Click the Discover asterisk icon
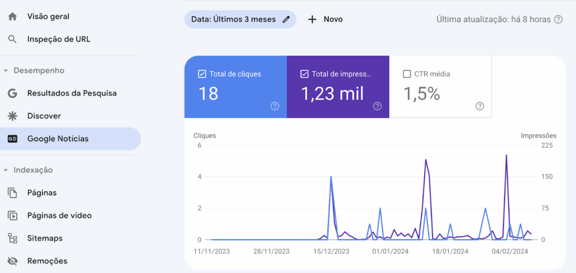The width and height of the screenshot is (576, 273). point(12,116)
